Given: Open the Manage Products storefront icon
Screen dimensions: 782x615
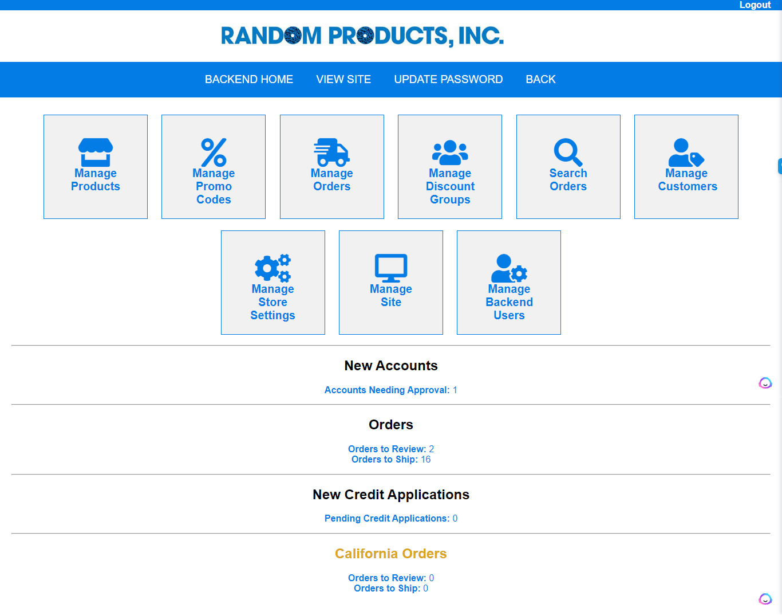Looking at the screenshot, I should pos(96,152).
